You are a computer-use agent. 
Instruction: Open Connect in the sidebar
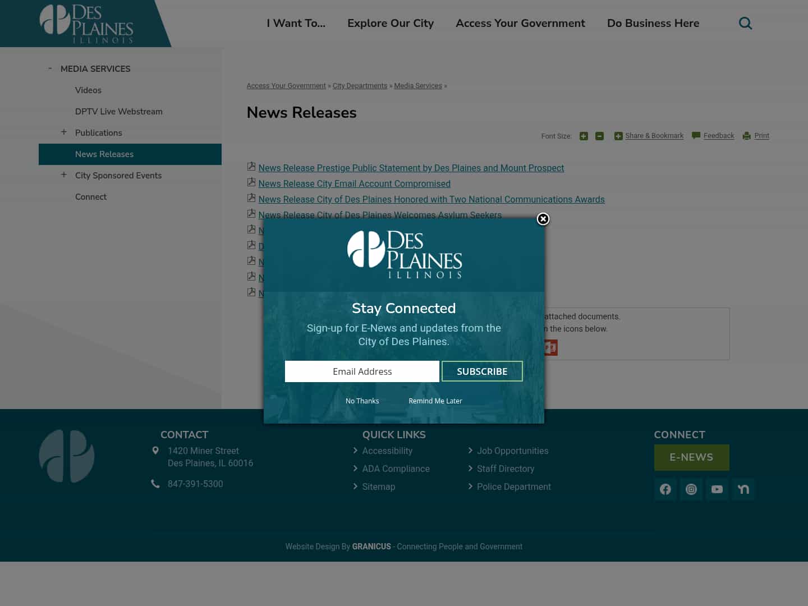pyautogui.click(x=91, y=197)
